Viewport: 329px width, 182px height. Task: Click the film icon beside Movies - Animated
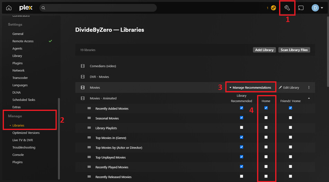[83, 98]
